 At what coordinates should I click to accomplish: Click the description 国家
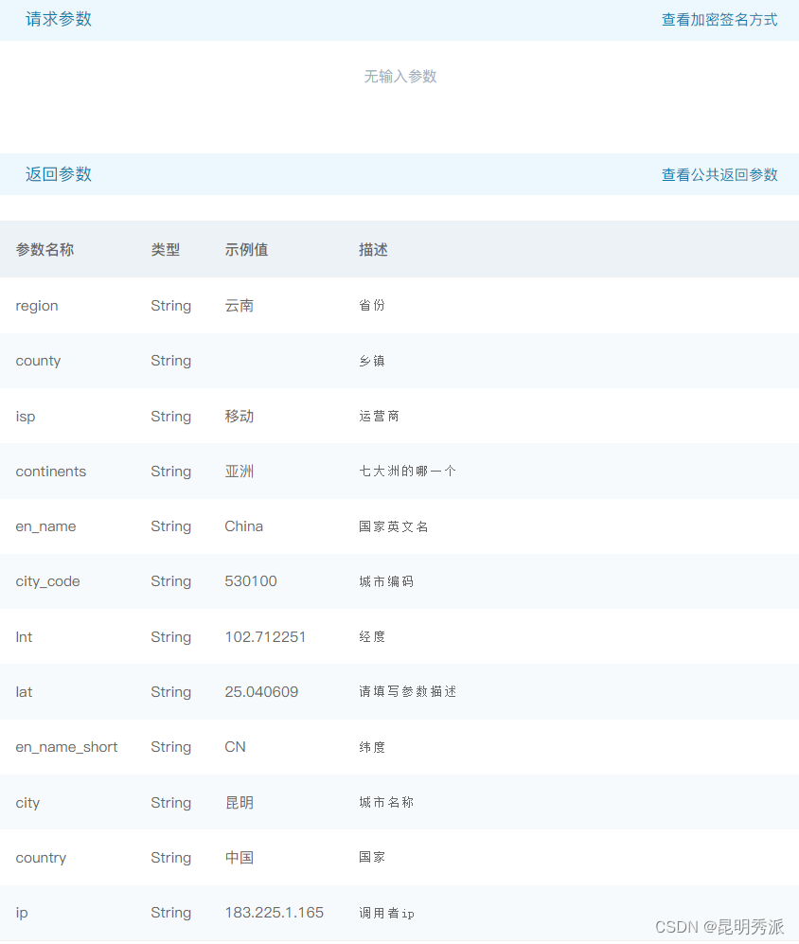pyautogui.click(x=372, y=857)
